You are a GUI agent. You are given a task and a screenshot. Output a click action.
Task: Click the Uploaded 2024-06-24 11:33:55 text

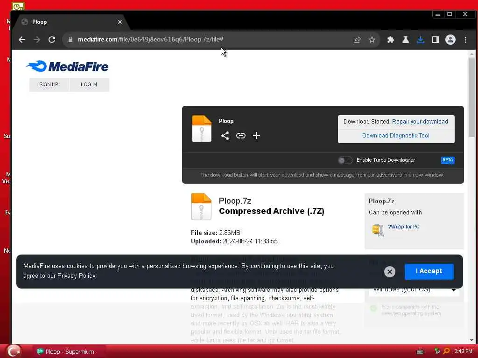[234, 241]
